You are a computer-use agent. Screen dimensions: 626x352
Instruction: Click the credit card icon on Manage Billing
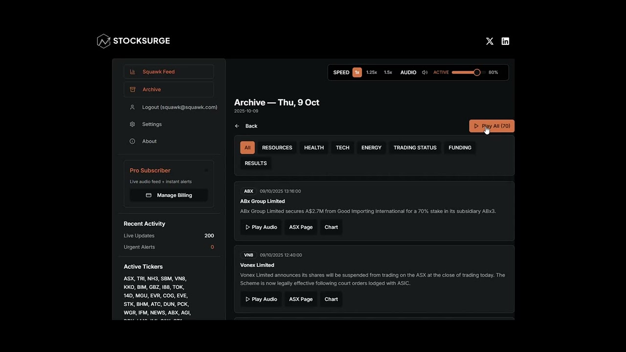pos(149,195)
